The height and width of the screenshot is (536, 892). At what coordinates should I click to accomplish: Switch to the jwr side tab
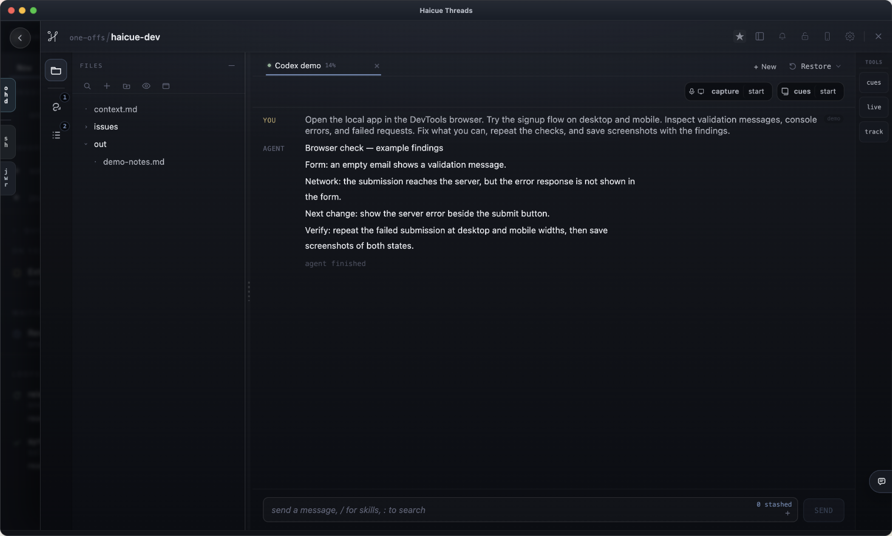click(6, 178)
